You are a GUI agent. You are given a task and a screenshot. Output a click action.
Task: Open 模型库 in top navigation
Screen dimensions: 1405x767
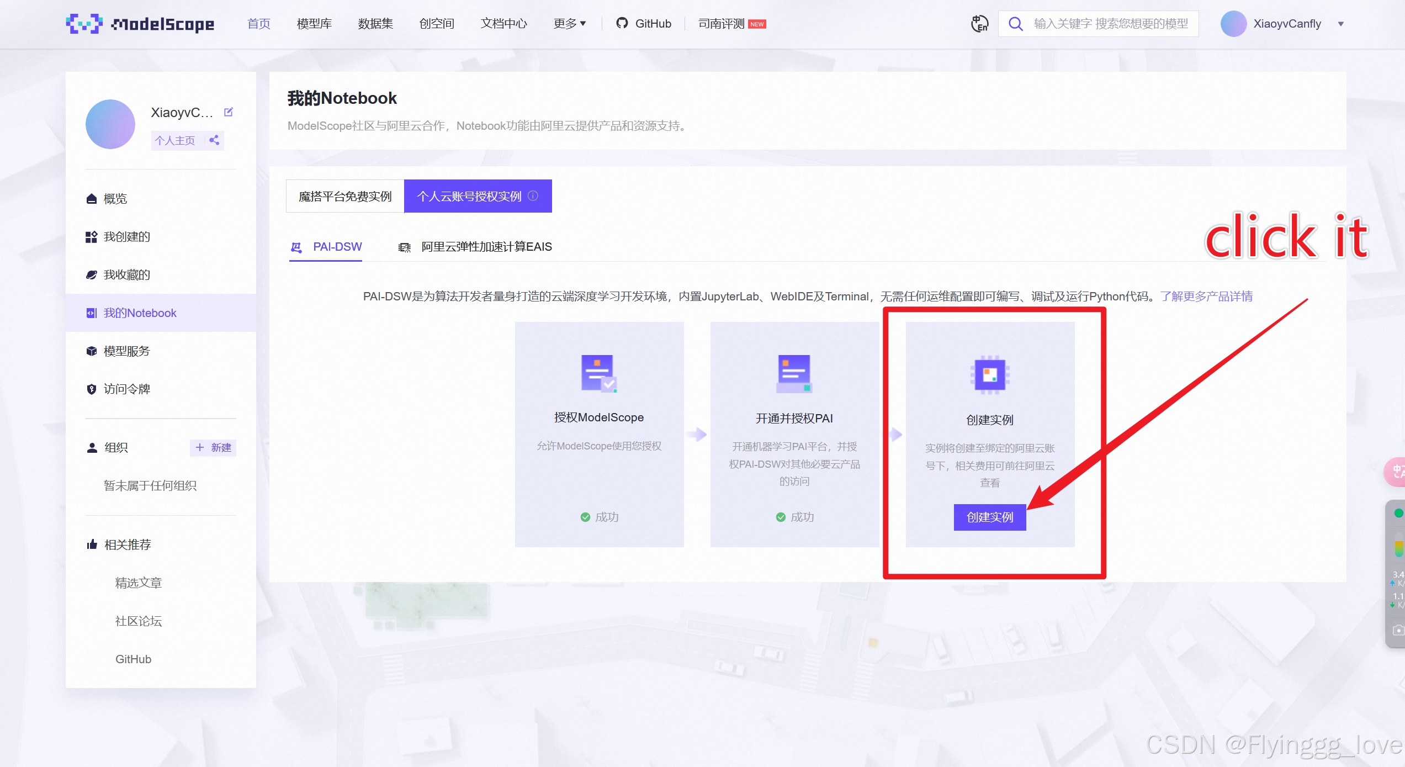314,23
